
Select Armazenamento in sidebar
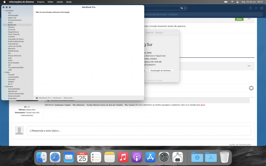click(x=15, y=20)
